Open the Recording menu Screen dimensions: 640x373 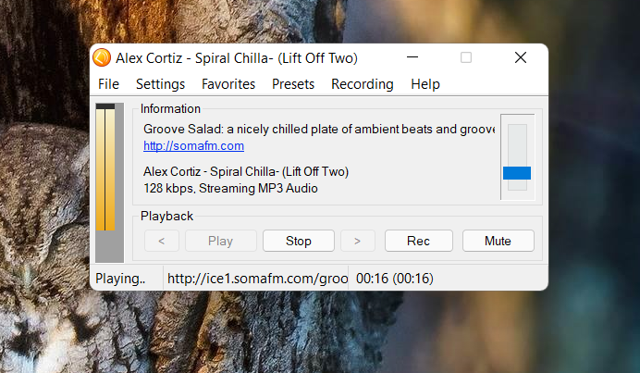(x=363, y=84)
